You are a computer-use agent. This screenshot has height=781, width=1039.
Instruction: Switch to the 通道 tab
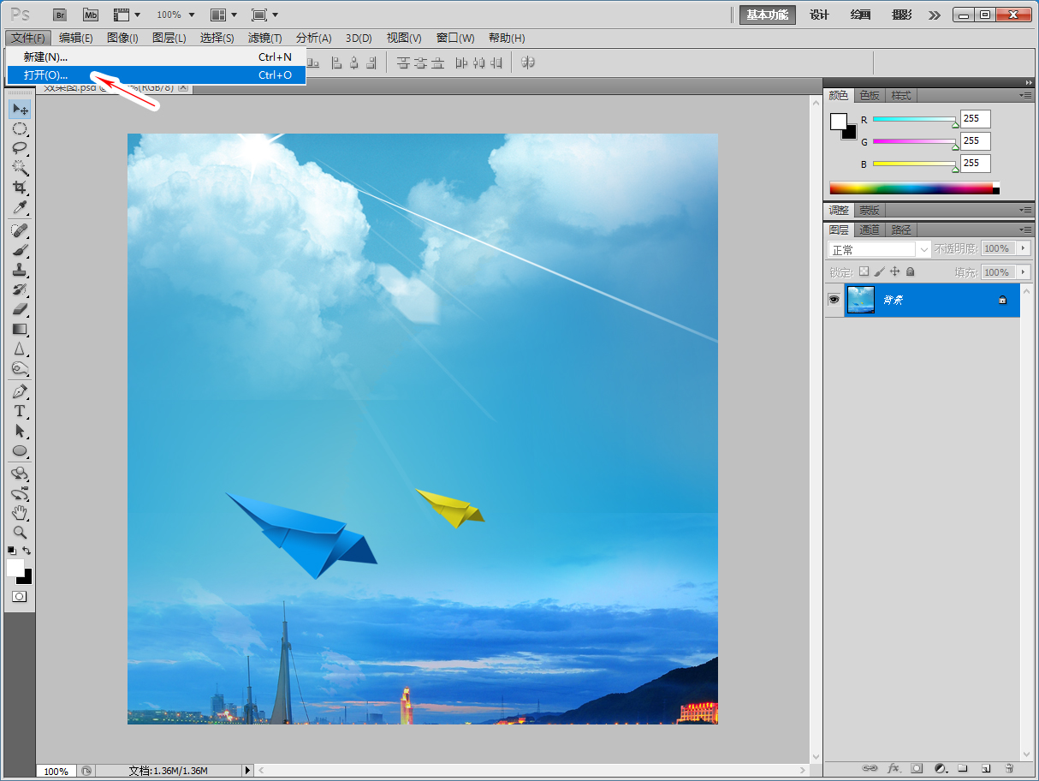pyautogui.click(x=870, y=230)
